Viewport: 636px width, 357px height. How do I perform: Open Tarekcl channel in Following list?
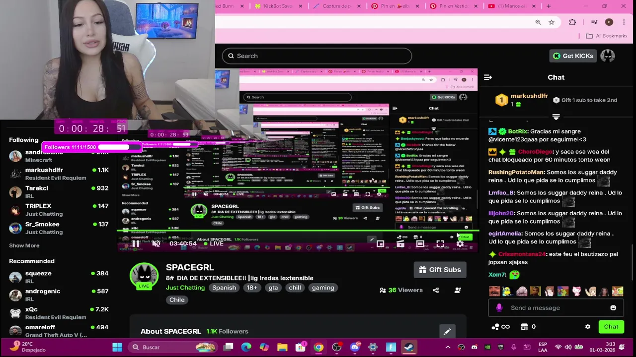tap(59, 192)
